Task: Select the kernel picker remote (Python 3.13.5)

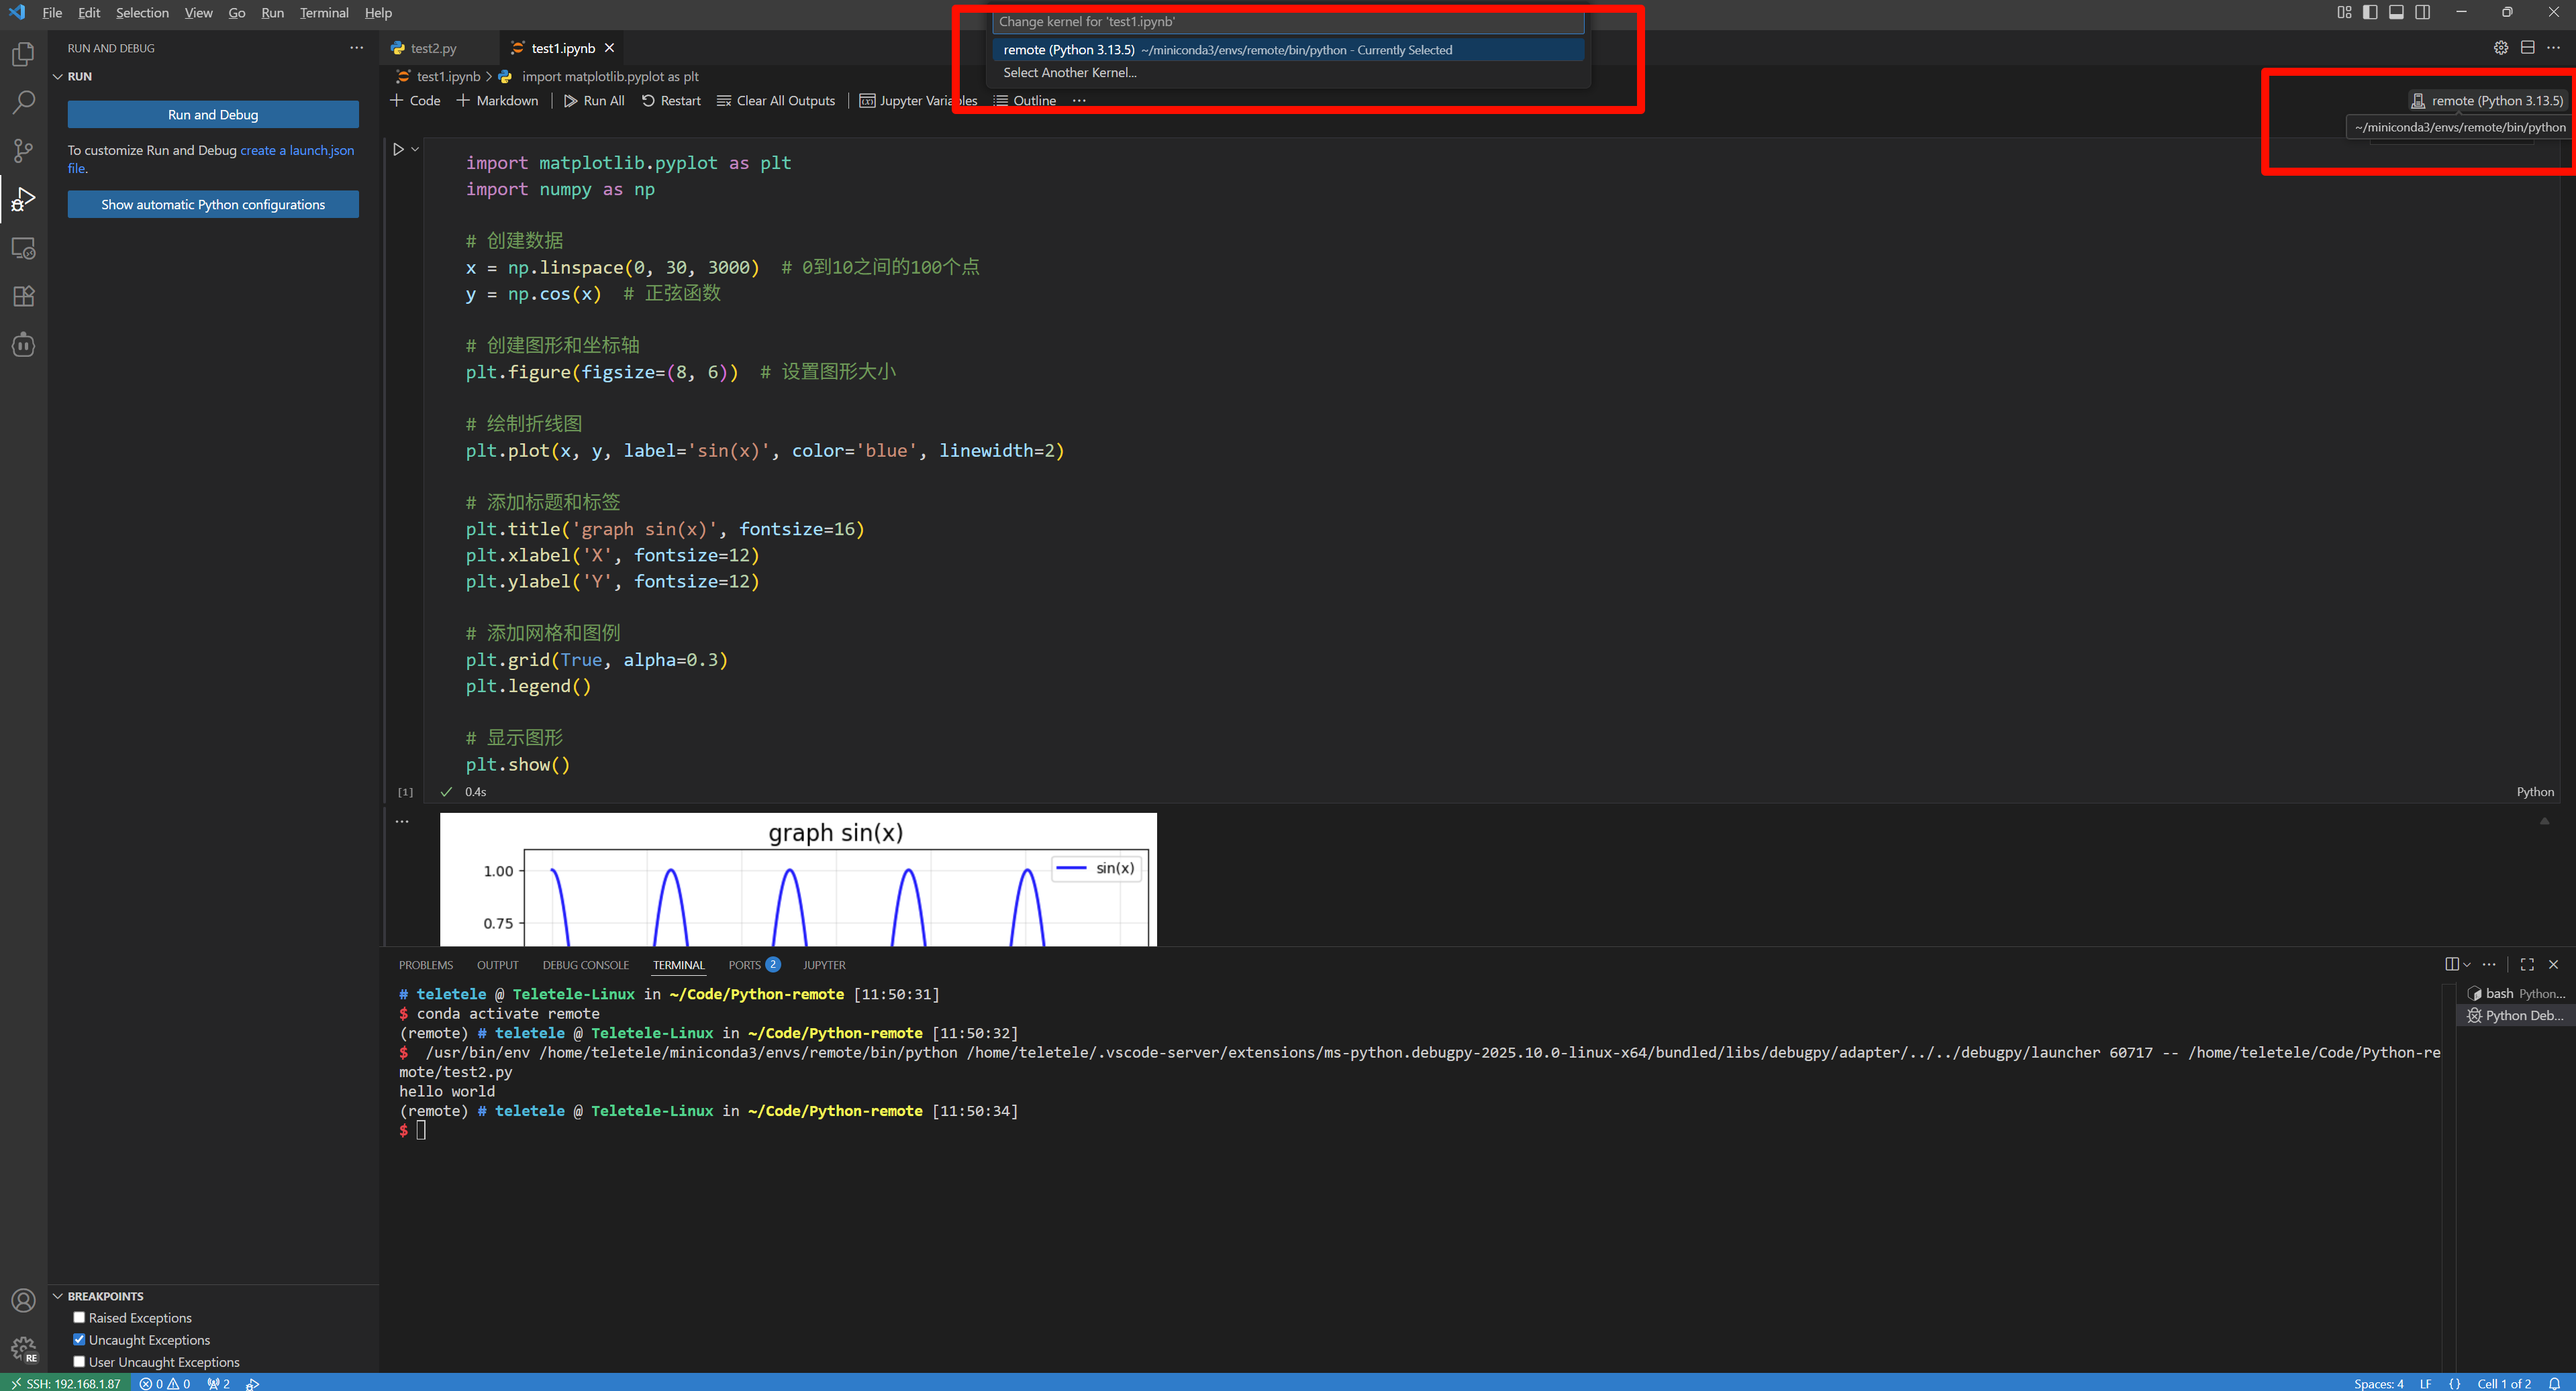Action: click(2487, 101)
